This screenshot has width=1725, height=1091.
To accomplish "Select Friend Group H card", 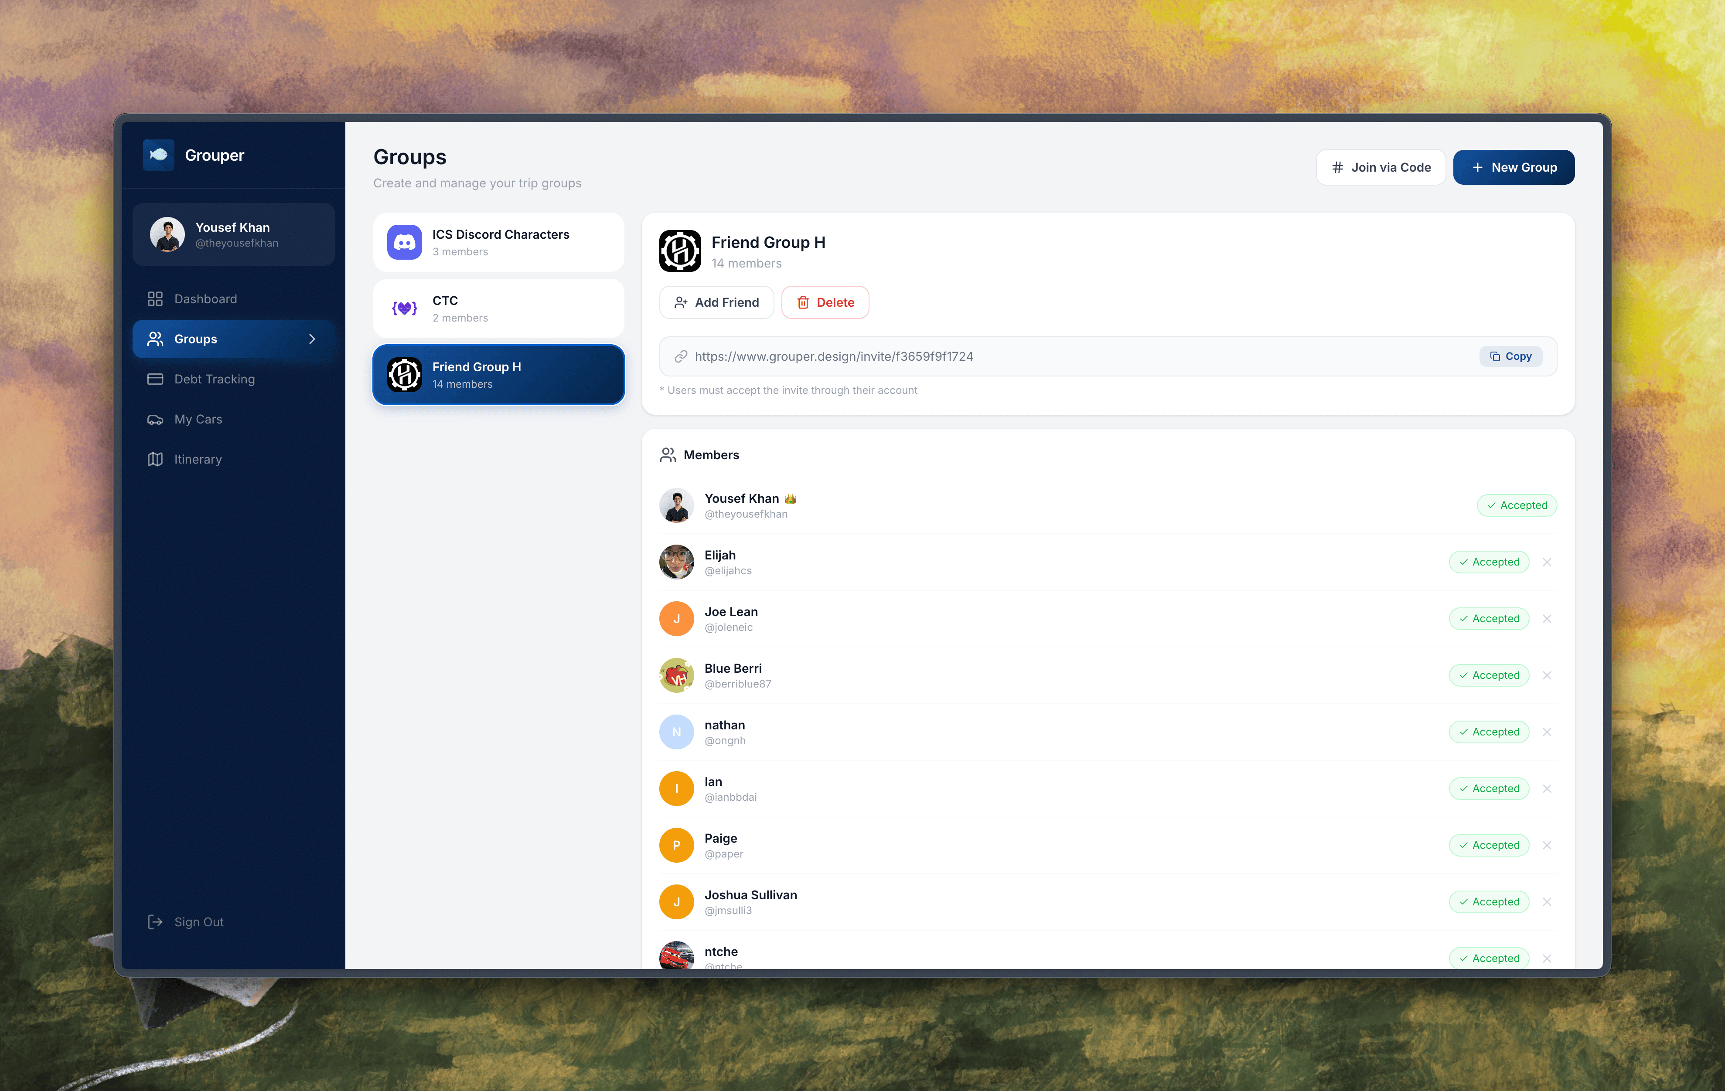I will click(x=498, y=375).
